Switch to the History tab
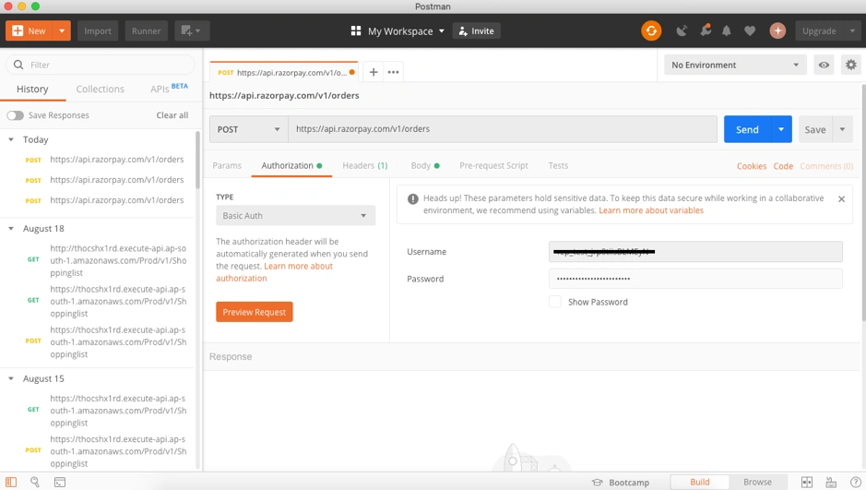This screenshot has height=490, width=866. click(32, 89)
